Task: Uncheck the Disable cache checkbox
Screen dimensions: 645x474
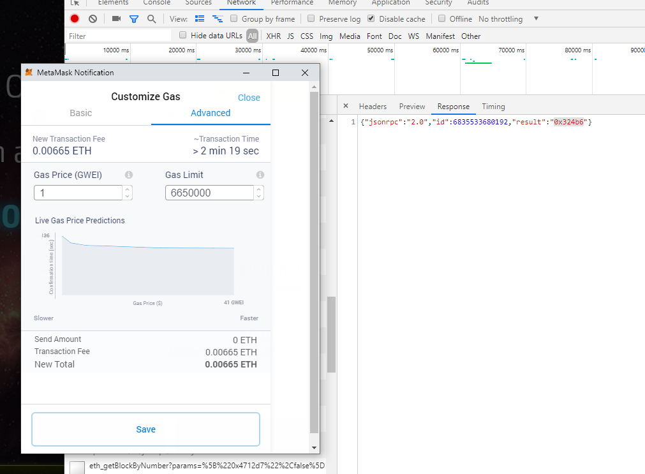Action: click(371, 18)
